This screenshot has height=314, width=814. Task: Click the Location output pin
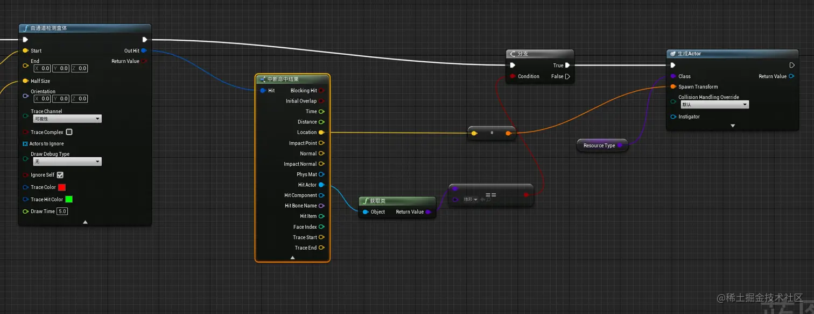(321, 133)
